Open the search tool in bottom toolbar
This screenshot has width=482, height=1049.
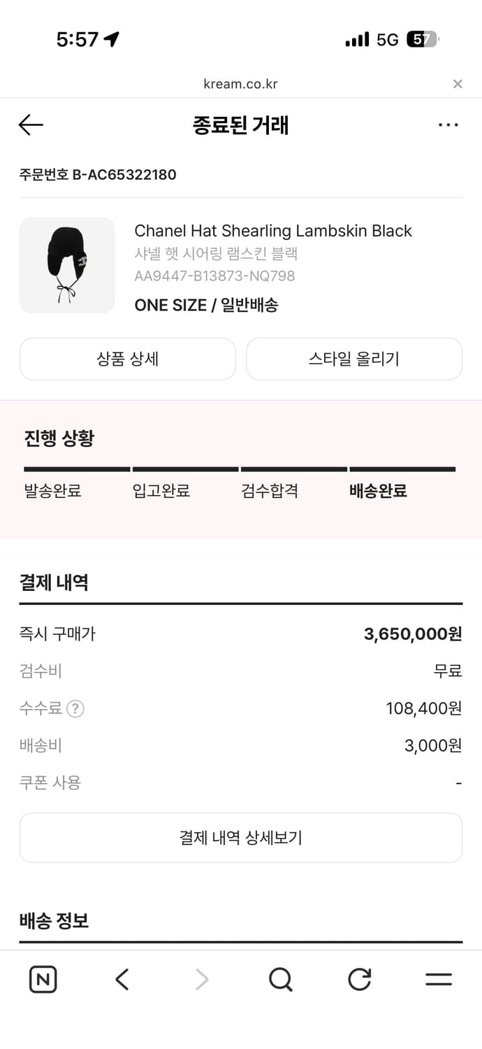(281, 979)
